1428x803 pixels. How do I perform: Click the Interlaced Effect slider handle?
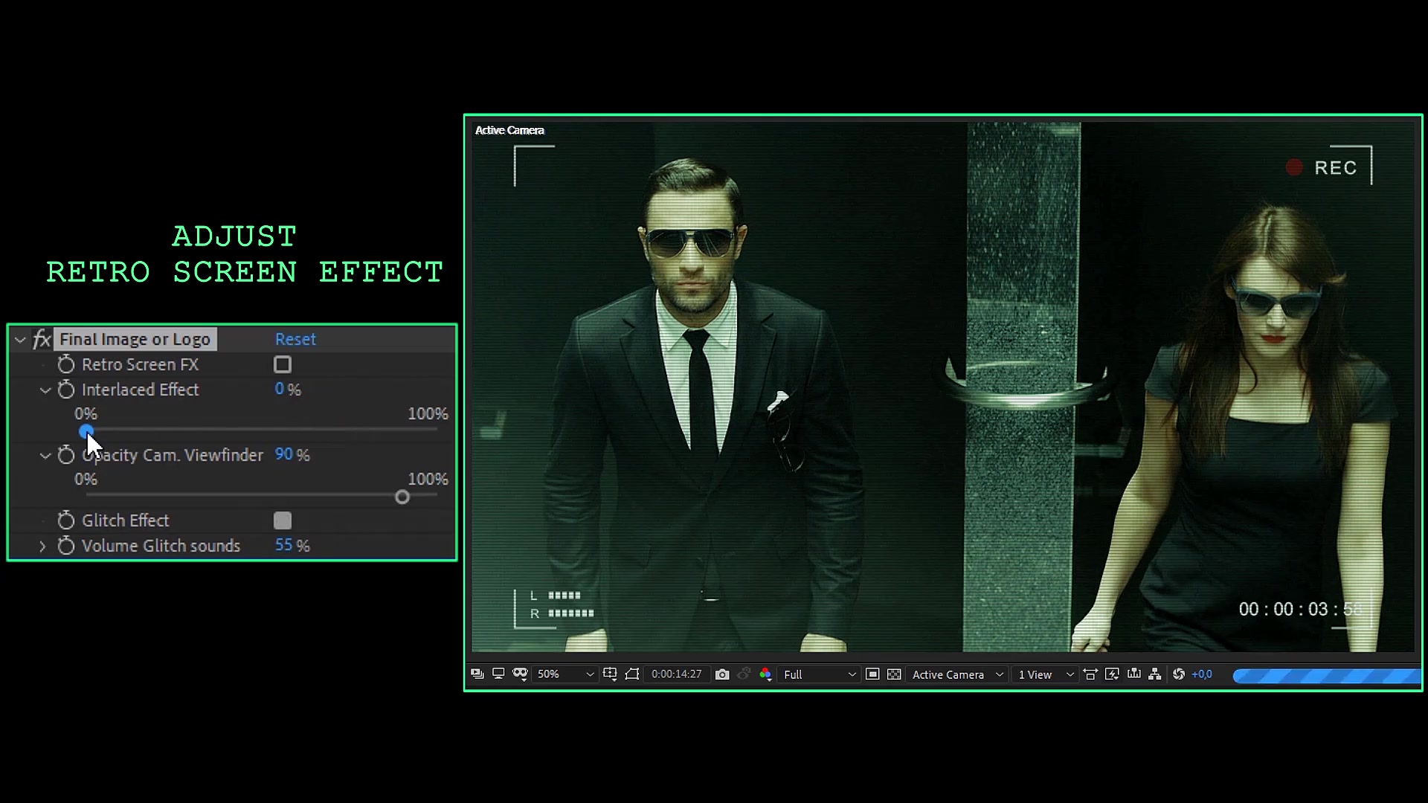(x=86, y=431)
